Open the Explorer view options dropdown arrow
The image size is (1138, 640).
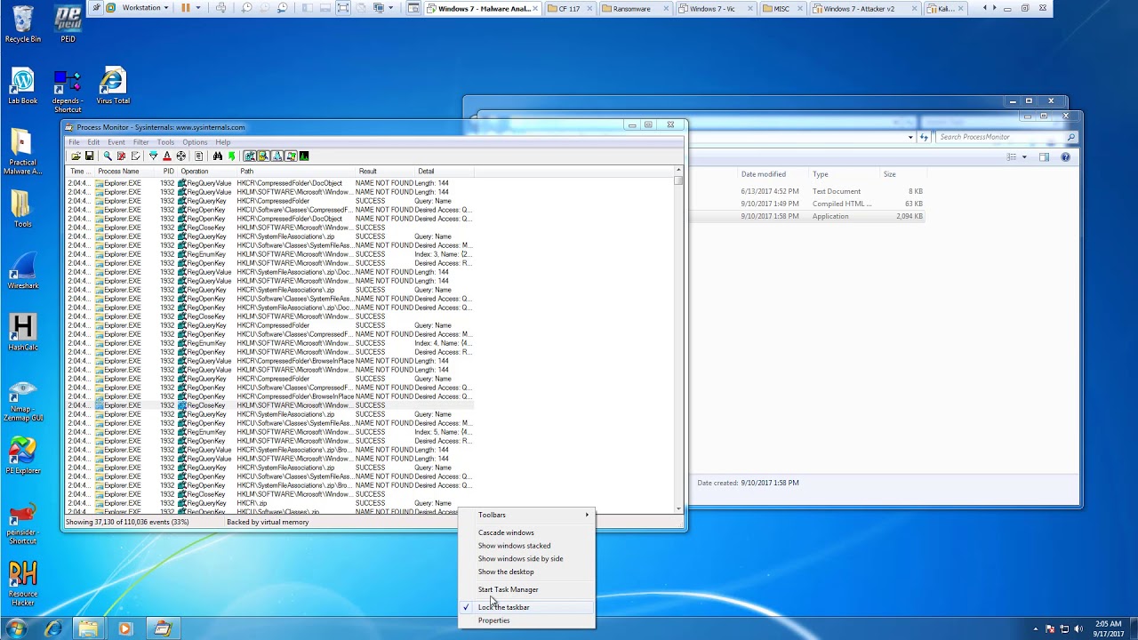1024,157
